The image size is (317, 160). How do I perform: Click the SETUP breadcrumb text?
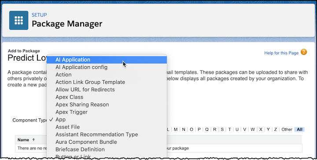[x=39, y=15]
